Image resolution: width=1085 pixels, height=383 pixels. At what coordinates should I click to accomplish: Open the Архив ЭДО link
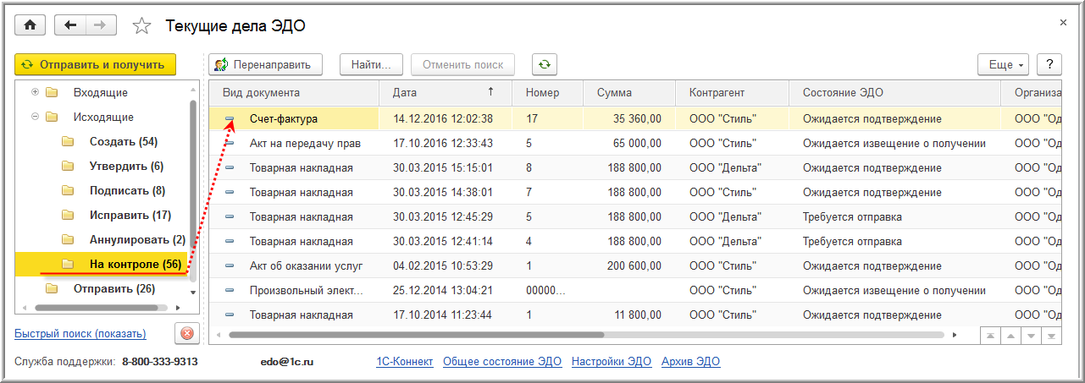[690, 362]
